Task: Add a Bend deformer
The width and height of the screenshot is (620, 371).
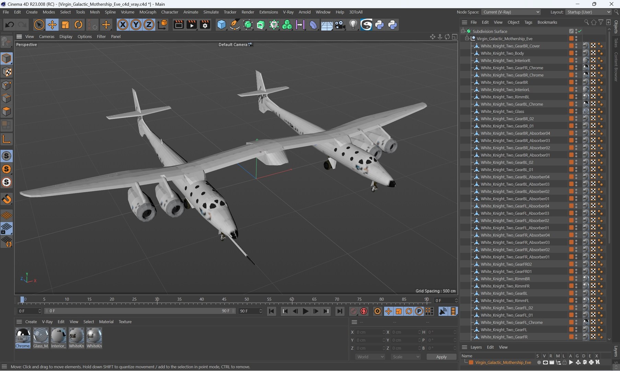Action: pyautogui.click(x=313, y=24)
